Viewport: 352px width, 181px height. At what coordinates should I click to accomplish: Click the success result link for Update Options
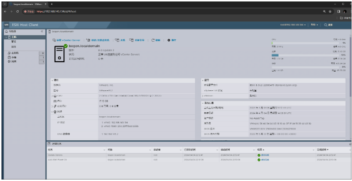[x=265, y=155]
